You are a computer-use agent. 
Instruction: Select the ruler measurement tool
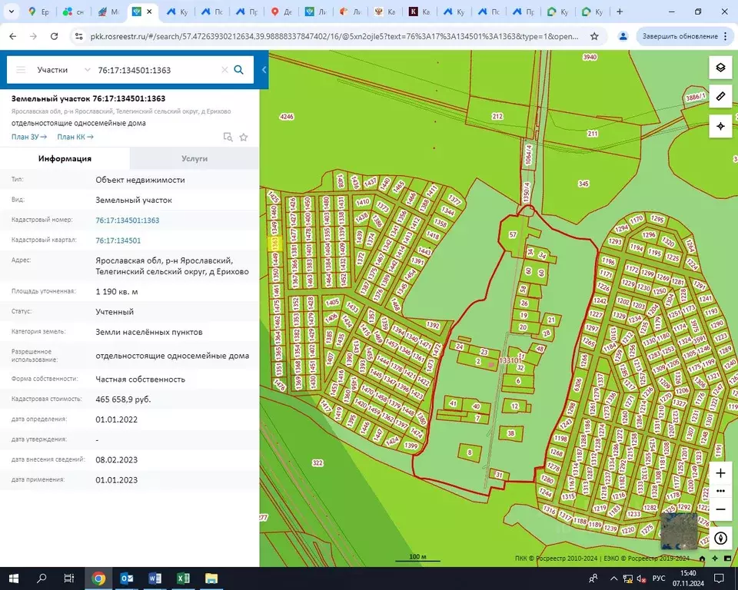(720, 97)
